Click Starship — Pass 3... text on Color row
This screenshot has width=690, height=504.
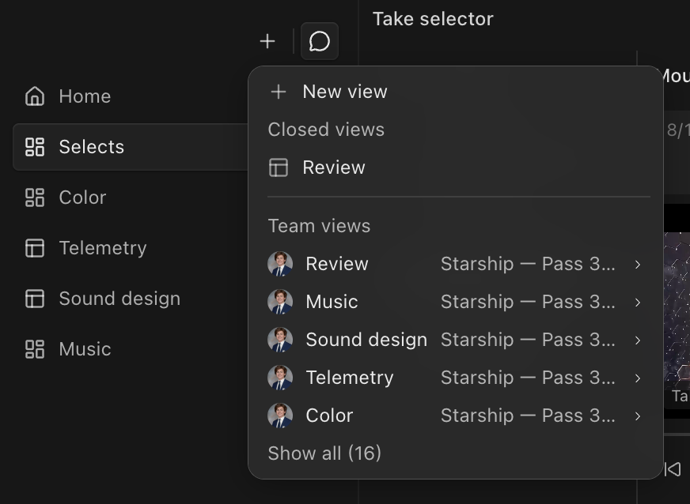click(528, 416)
